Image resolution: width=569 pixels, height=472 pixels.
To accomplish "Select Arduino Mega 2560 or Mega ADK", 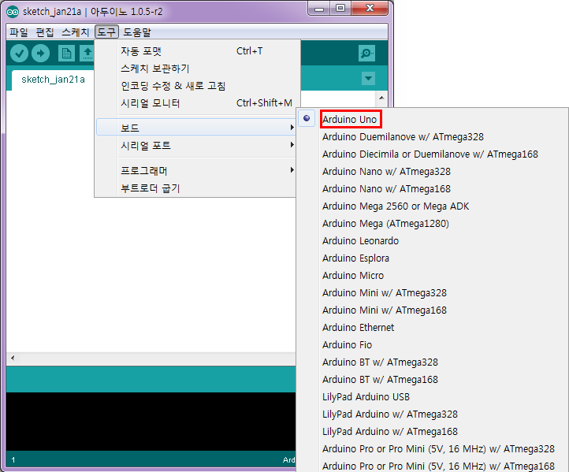I will pyautogui.click(x=433, y=206).
